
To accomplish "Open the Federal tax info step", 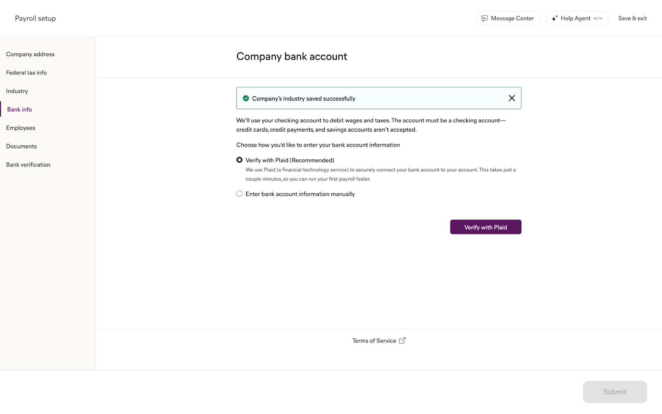I will pos(26,72).
